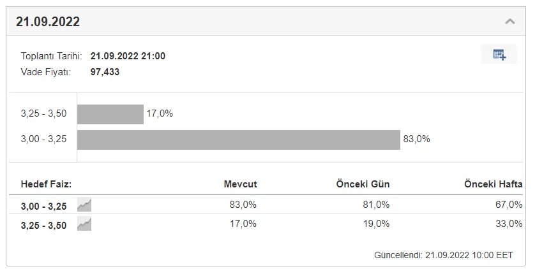Open the chart icon for 3,25 - 3,50
Screen dimensions: 535x269
pyautogui.click(x=84, y=224)
